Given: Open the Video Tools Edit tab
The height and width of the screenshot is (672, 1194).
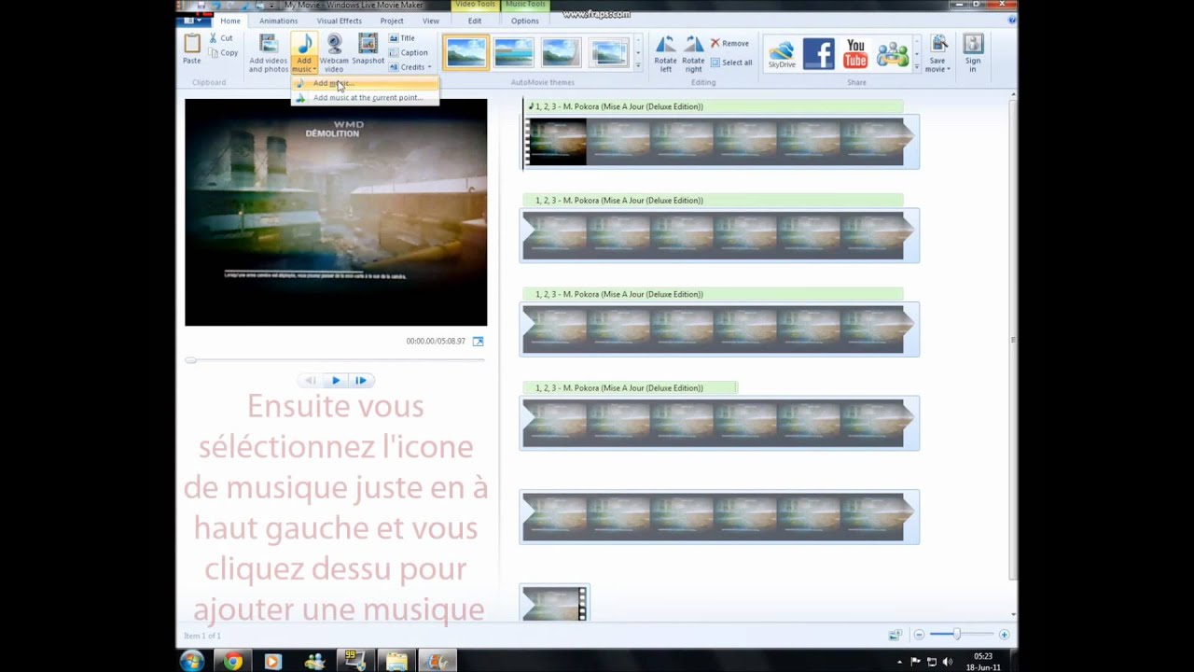Looking at the screenshot, I should [475, 21].
